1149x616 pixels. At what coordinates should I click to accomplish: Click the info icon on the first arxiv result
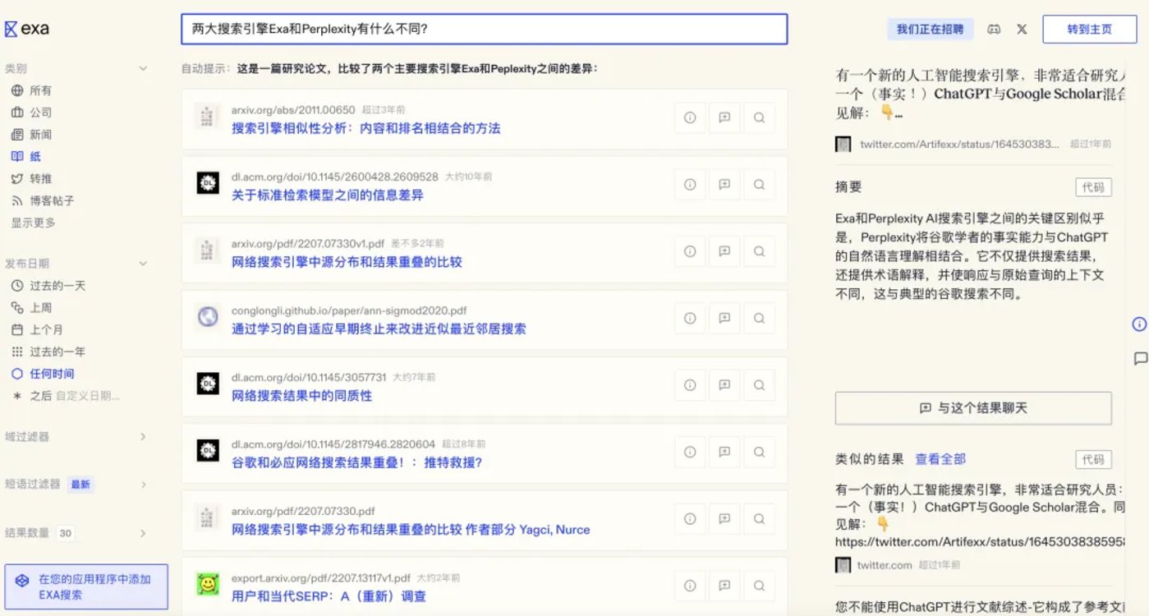[x=690, y=117]
